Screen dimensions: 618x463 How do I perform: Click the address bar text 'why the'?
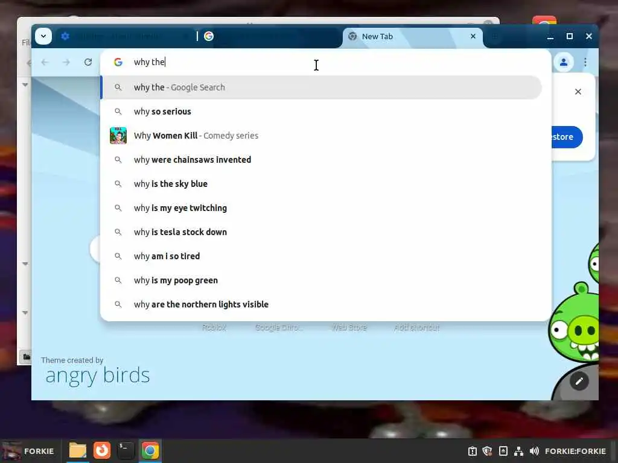click(x=149, y=62)
